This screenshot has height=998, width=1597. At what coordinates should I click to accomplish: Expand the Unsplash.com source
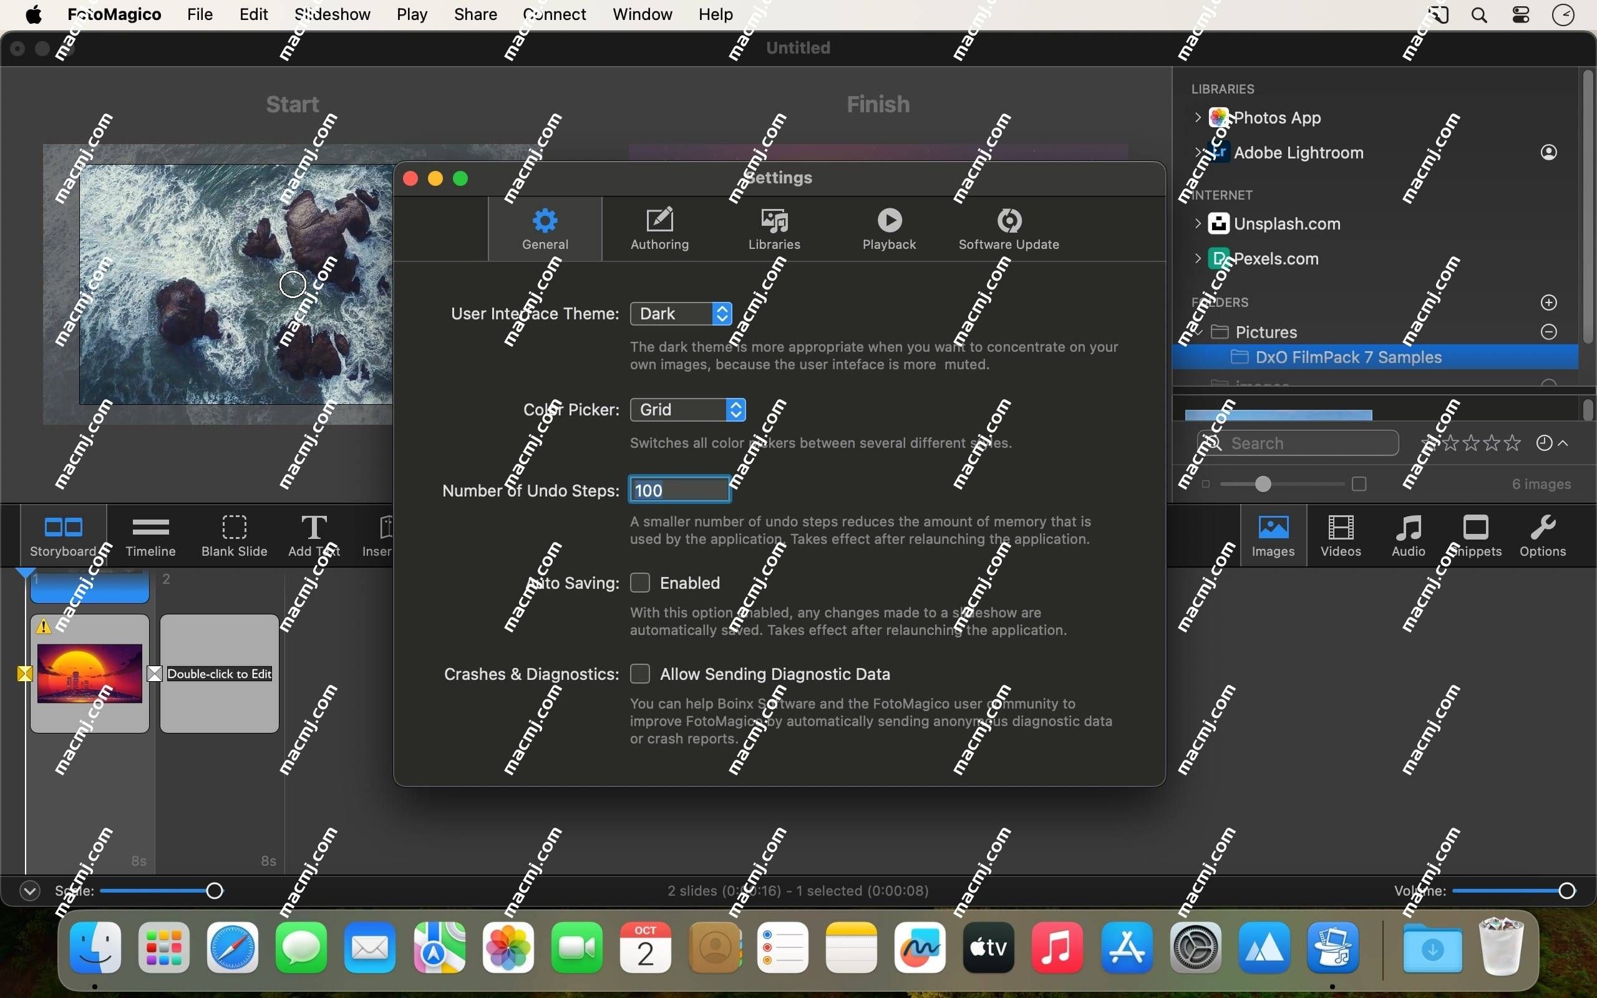tap(1197, 223)
